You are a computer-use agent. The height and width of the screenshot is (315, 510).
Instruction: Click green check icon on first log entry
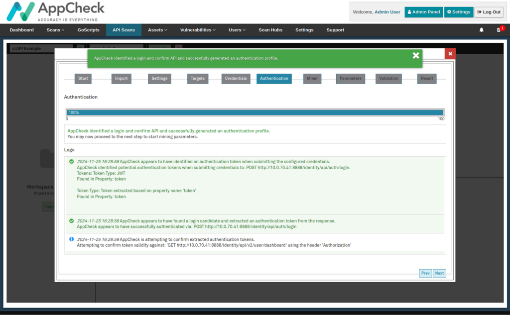72,162
